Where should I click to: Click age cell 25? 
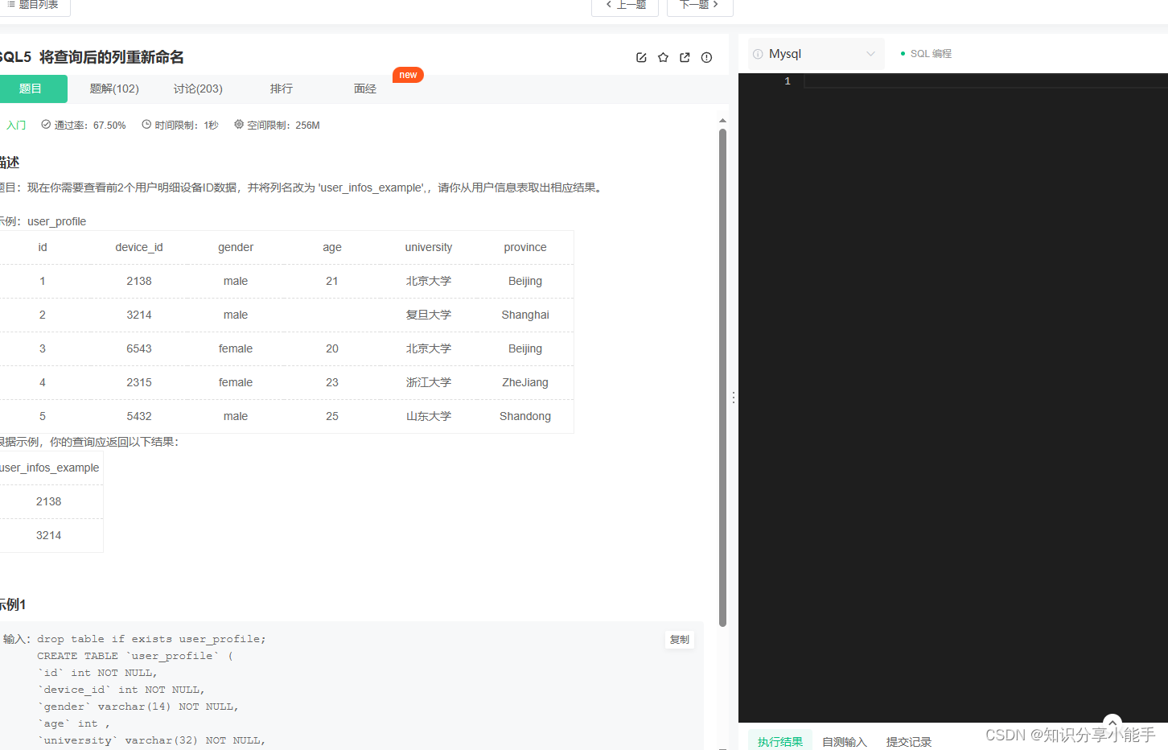pyautogui.click(x=332, y=416)
